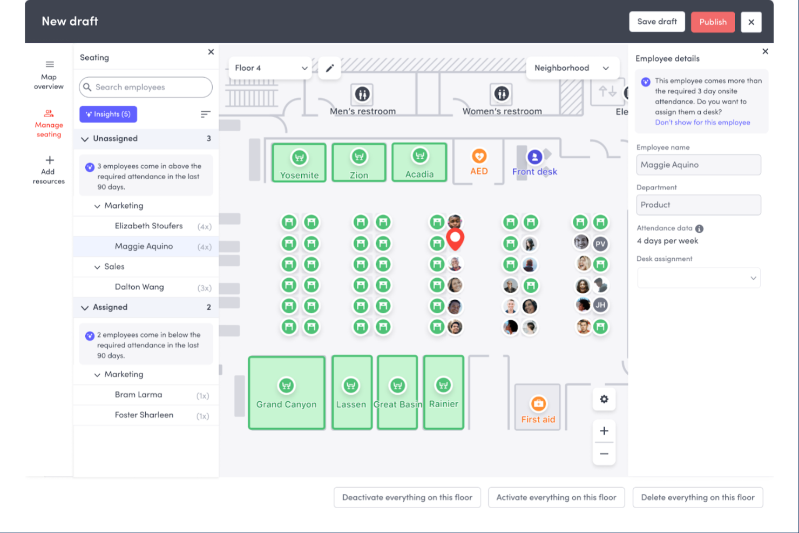The height and width of the screenshot is (533, 799).
Task: Publish the draft
Action: coord(713,22)
